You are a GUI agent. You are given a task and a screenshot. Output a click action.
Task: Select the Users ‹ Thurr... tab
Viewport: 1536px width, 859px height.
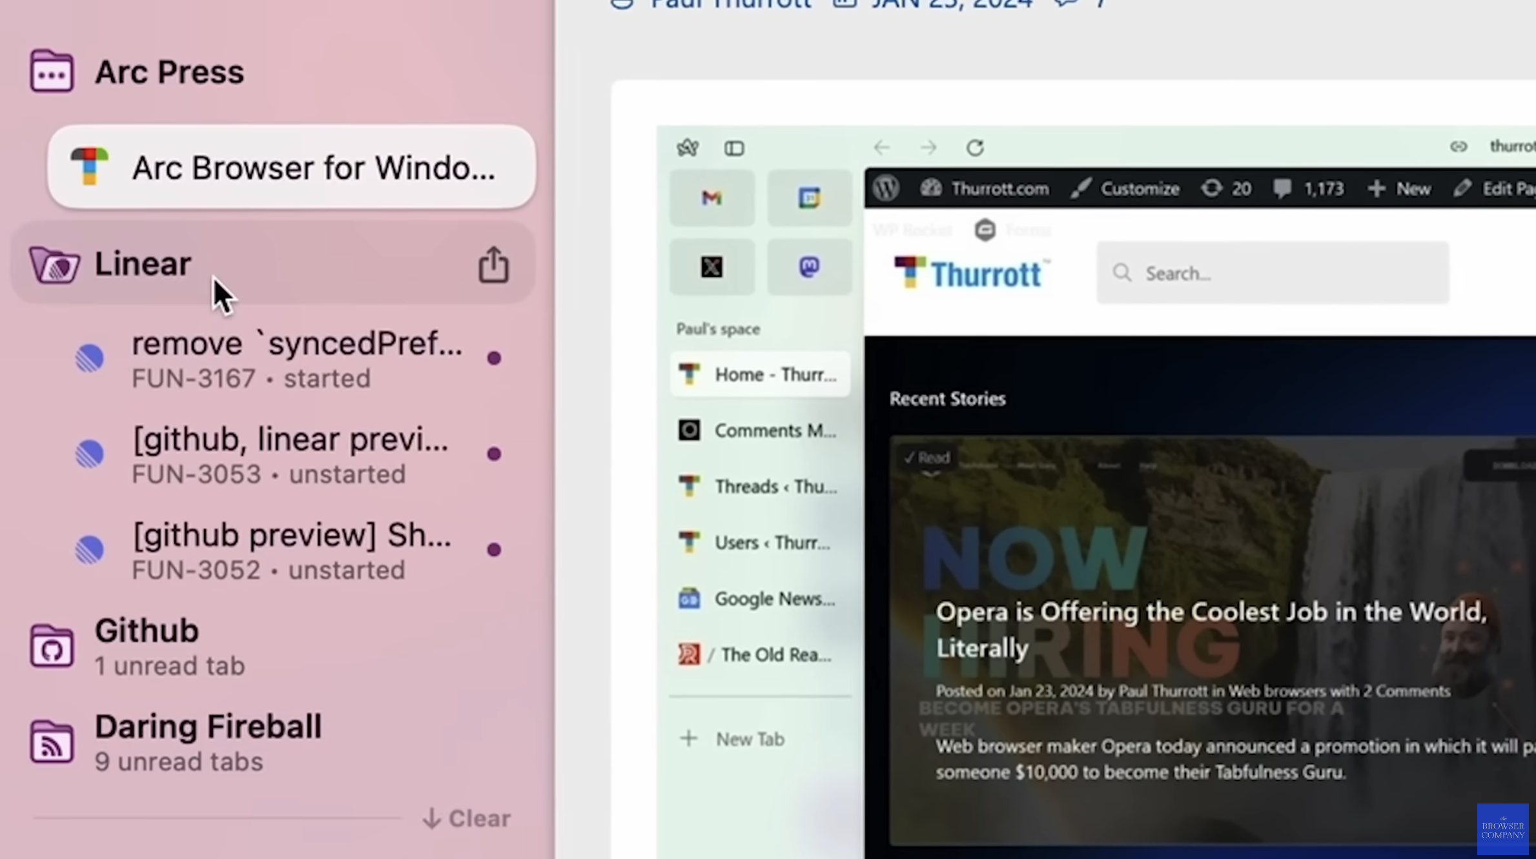click(x=760, y=543)
